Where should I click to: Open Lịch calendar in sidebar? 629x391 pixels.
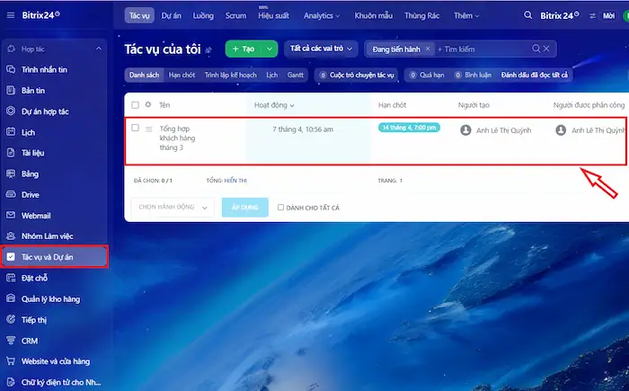(28, 132)
